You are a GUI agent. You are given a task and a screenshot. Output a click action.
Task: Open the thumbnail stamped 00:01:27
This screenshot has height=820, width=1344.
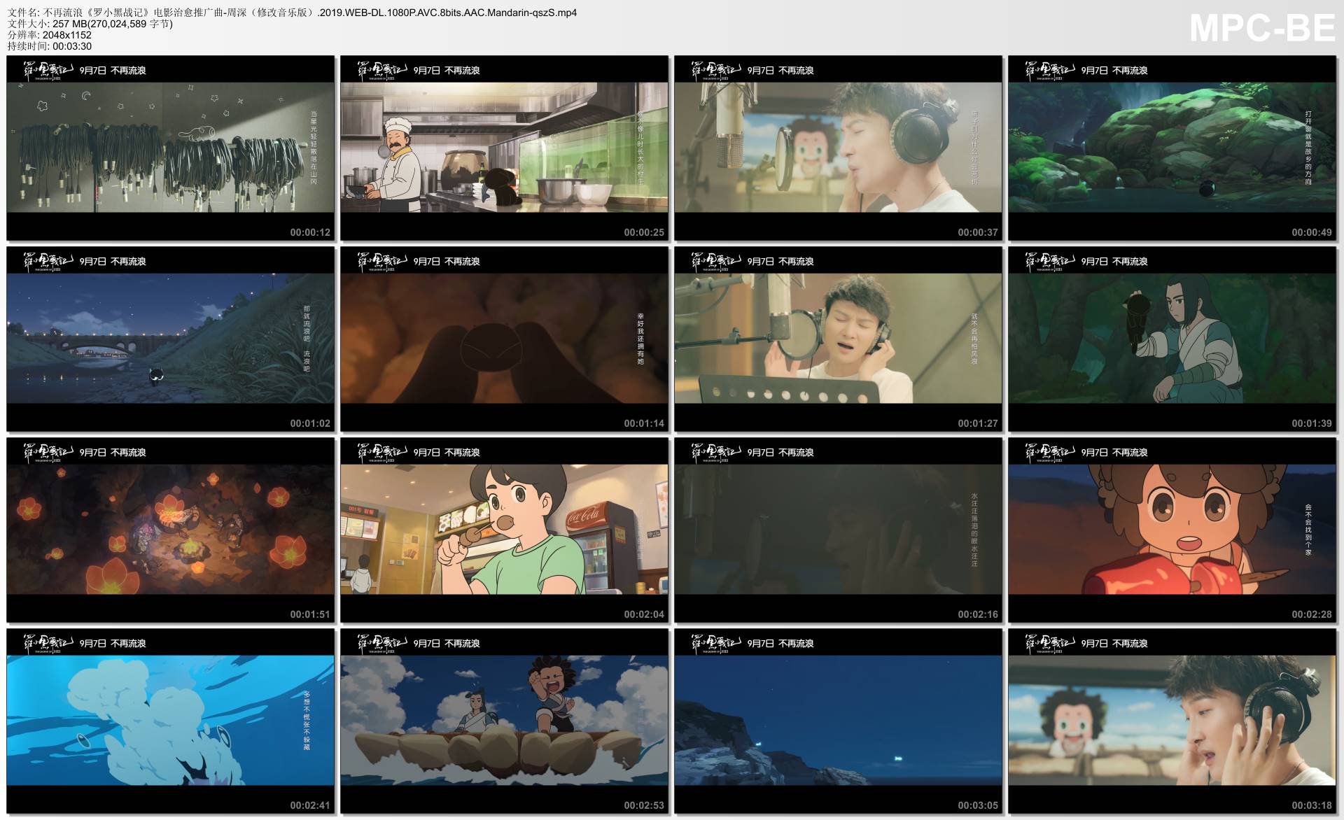[839, 339]
